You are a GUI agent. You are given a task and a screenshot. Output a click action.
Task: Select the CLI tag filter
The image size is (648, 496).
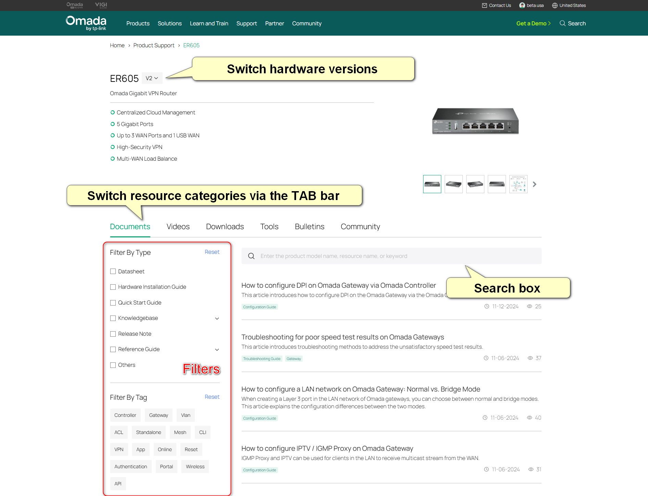click(203, 432)
